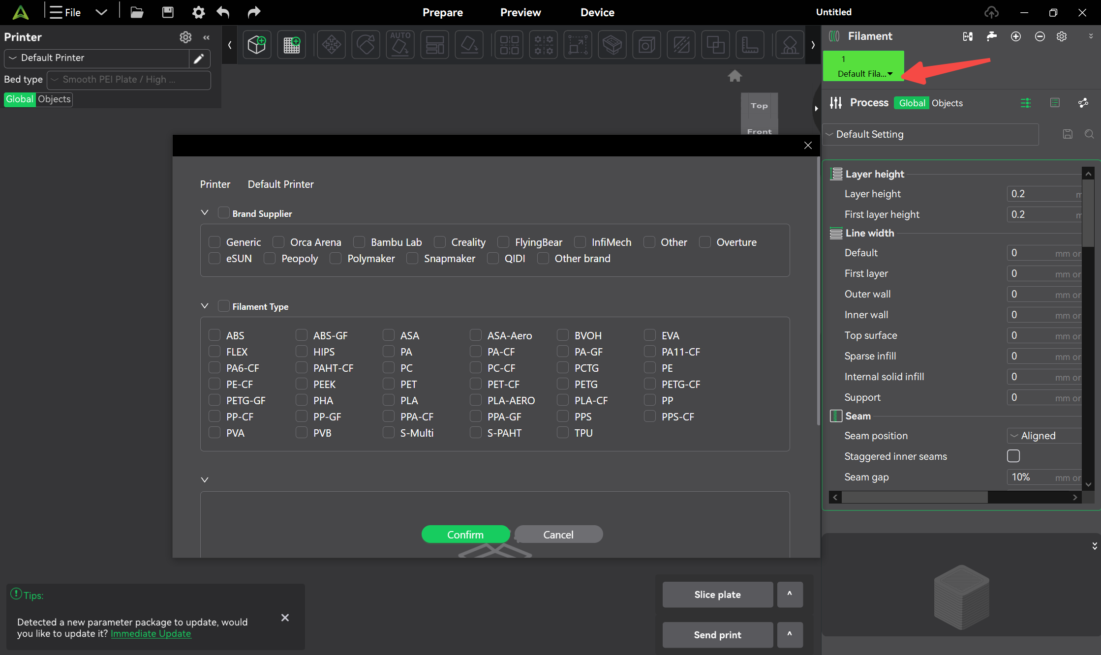The image size is (1101, 655).
Task: Check the Polymaker brand checkbox
Action: point(335,258)
